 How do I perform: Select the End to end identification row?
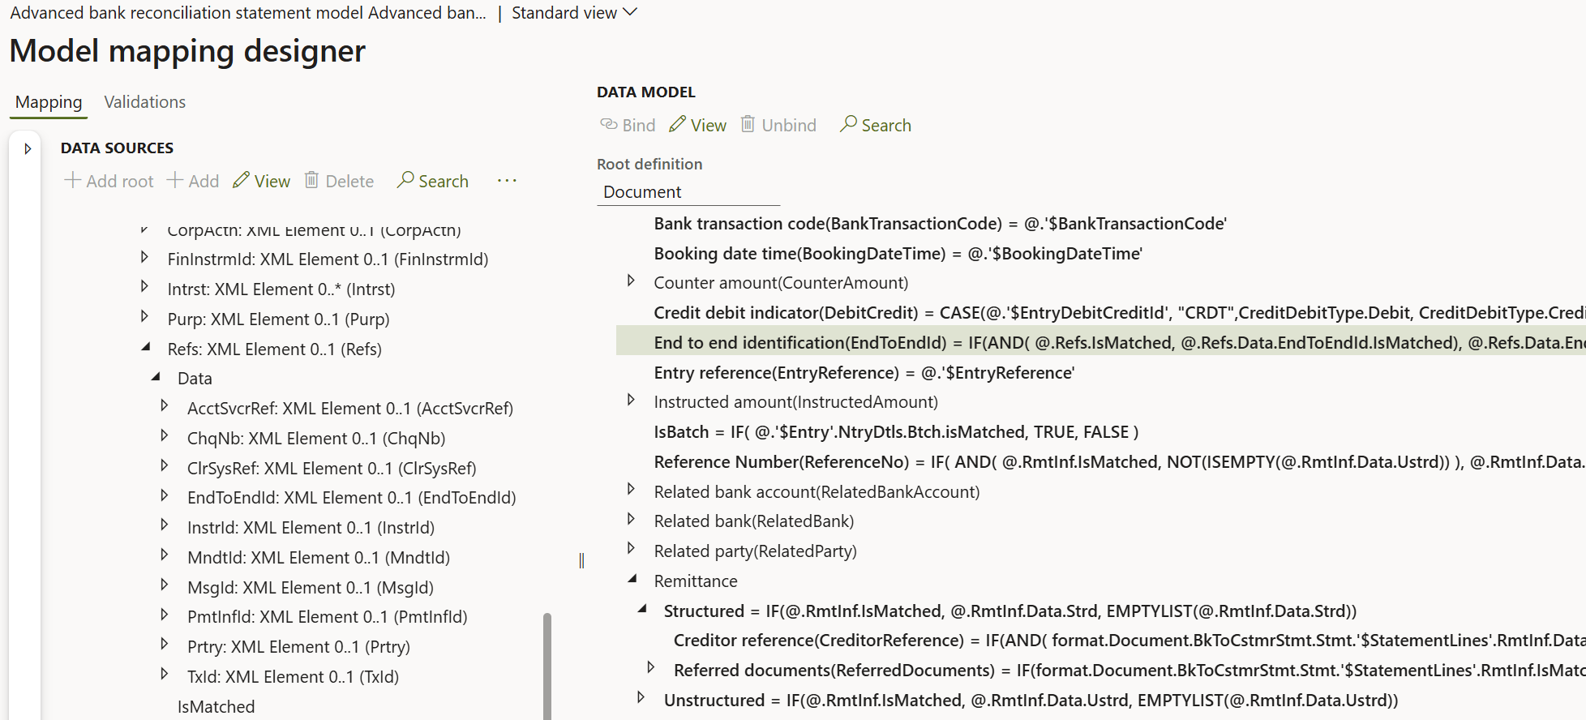[799, 343]
